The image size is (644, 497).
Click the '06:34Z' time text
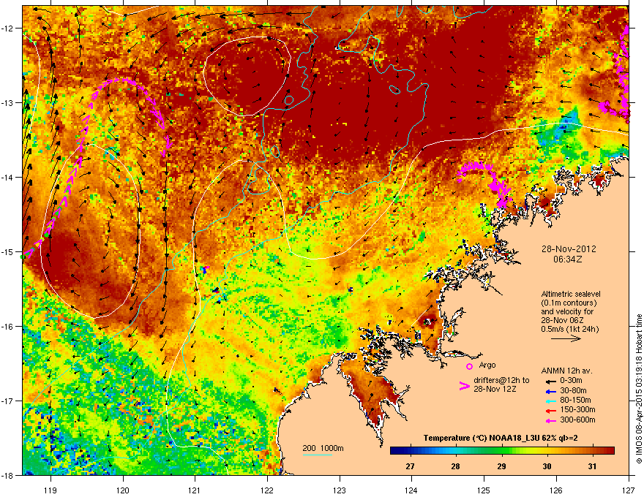[568, 259]
